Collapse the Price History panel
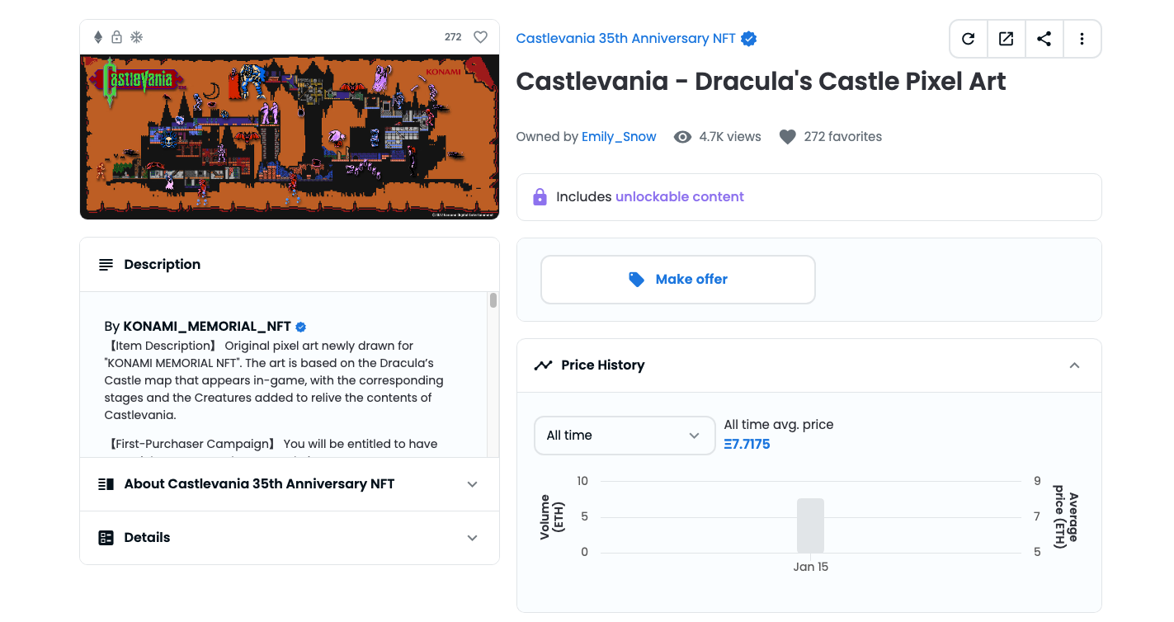Screen dimensions: 1174x622 [x=1074, y=365]
